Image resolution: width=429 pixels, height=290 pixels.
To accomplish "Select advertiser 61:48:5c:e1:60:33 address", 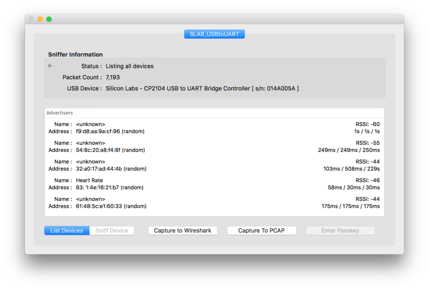I will click(x=111, y=206).
